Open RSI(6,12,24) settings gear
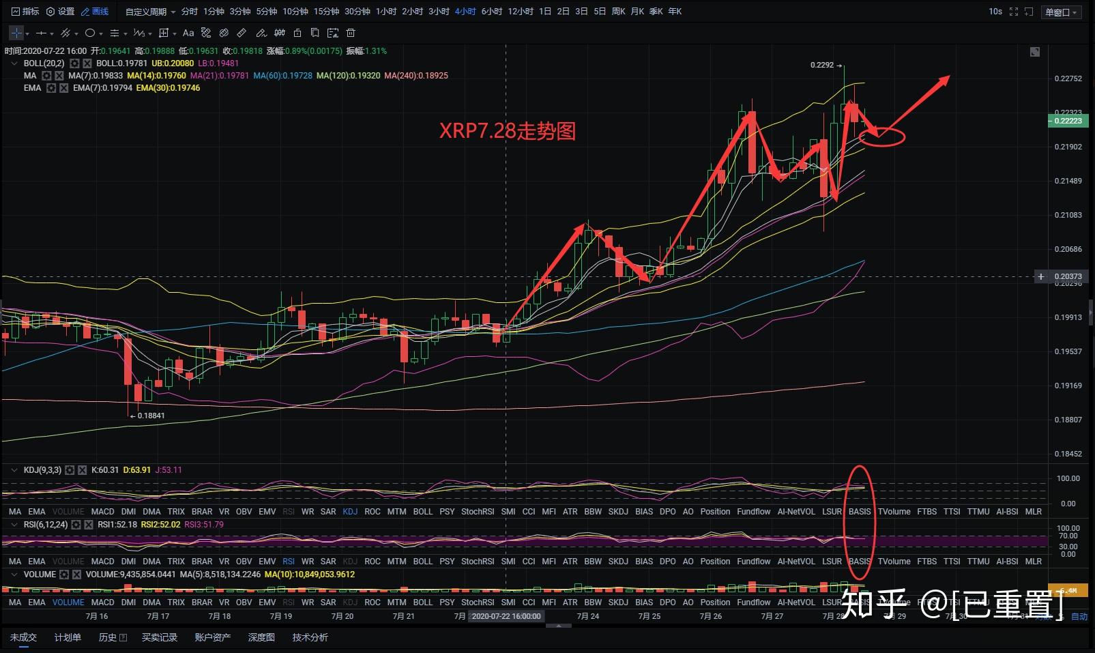The width and height of the screenshot is (1095, 653). point(76,525)
